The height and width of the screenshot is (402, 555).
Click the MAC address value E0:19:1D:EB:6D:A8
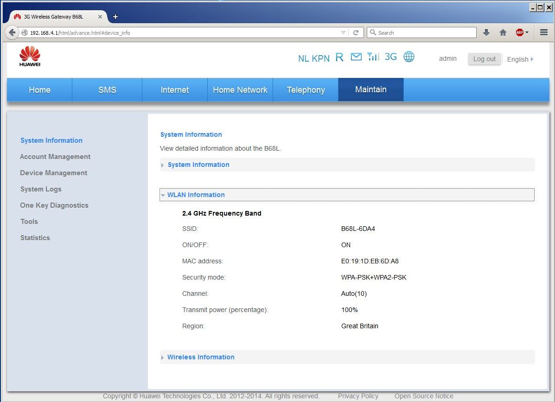point(370,261)
